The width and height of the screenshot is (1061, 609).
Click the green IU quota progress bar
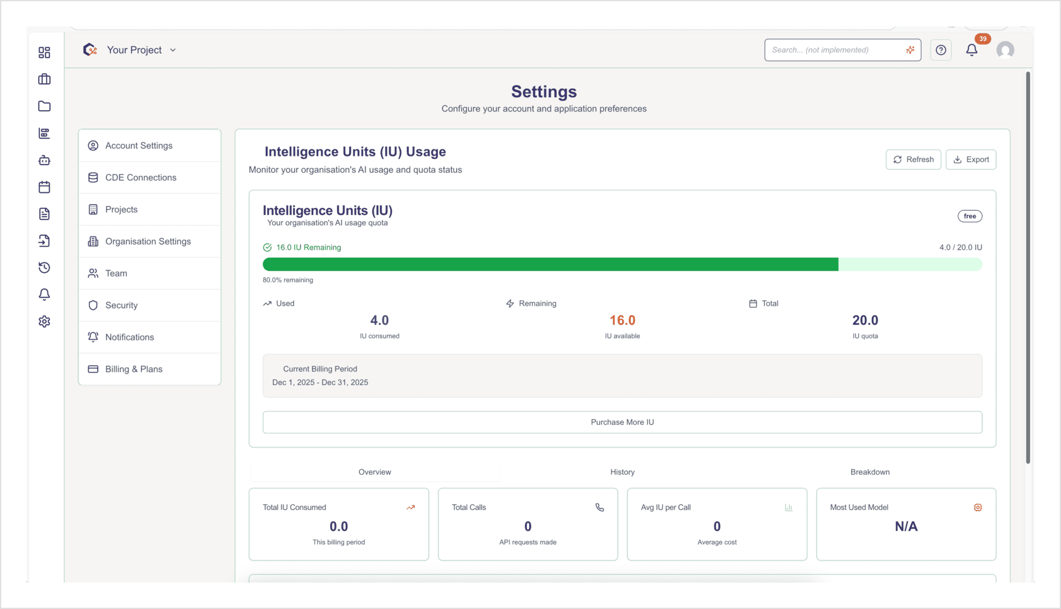pos(551,264)
